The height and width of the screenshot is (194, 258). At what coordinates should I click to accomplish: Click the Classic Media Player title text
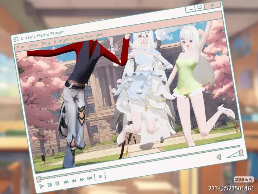[42, 35]
